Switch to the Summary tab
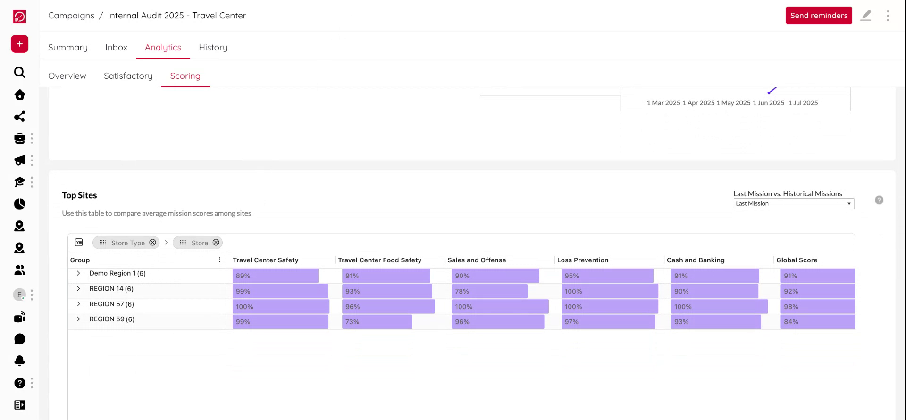The height and width of the screenshot is (420, 906). pos(68,47)
